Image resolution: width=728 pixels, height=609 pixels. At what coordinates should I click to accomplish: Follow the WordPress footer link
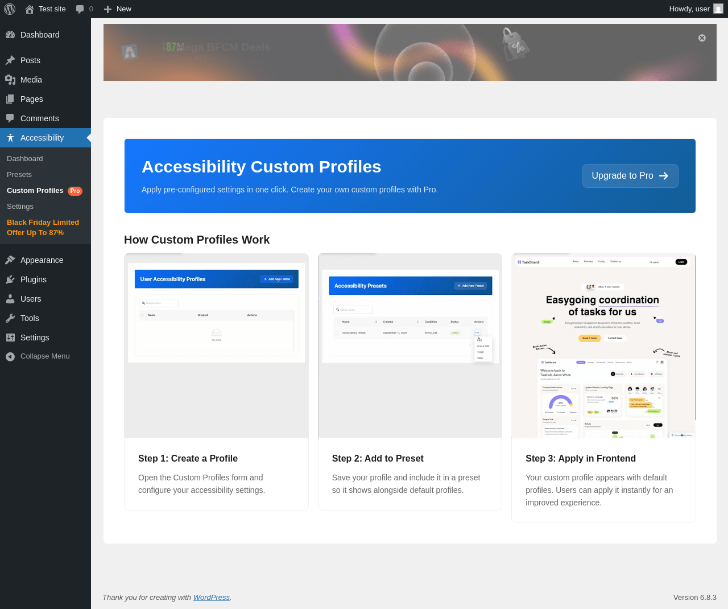[x=212, y=598]
